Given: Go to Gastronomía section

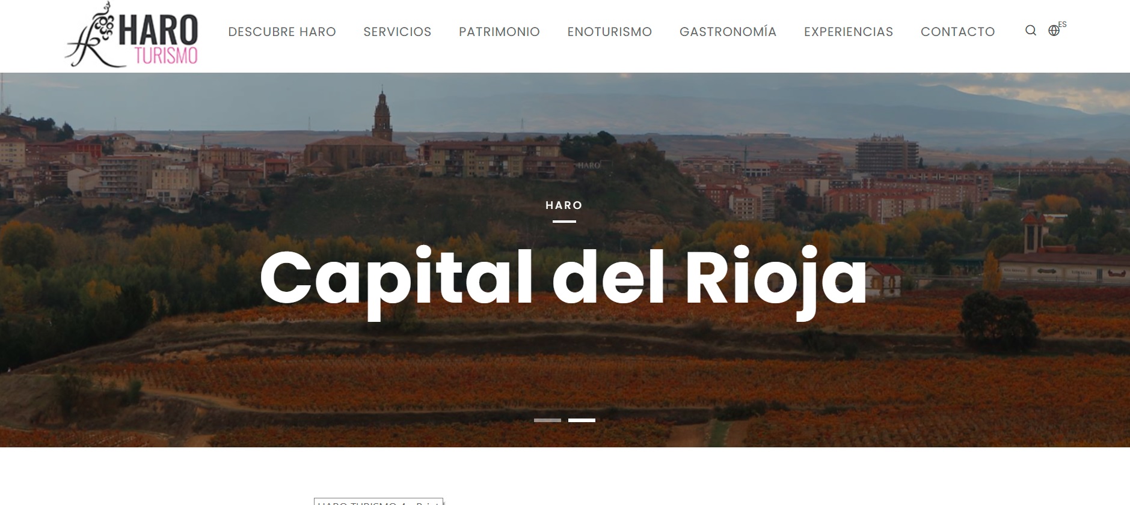Looking at the screenshot, I should 728,32.
